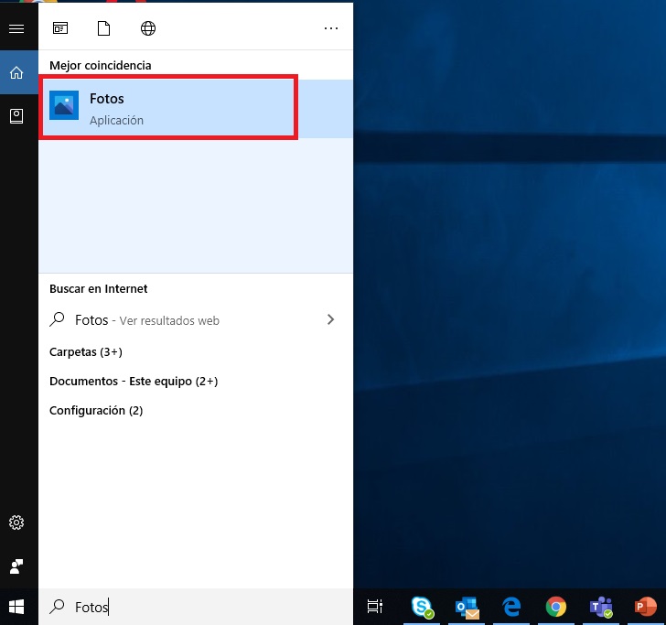Launch the Fotos application result
Viewport: 666px width, 625px height.
(168, 107)
